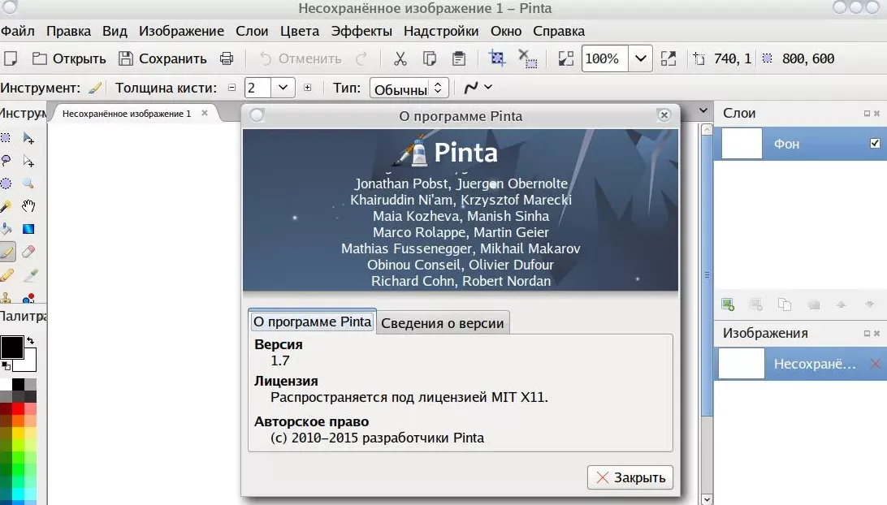Image resolution: width=887 pixels, height=505 pixels.
Task: Click the secondary white color swatch
Action: click(x=29, y=362)
